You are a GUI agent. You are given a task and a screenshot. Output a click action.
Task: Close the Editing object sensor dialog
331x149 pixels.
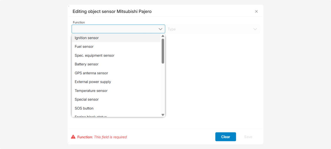coord(256,12)
